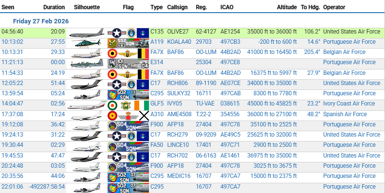Click the turboprop silhouette for reg 25304
This screenshot has width=385, height=193.
click(87, 64)
